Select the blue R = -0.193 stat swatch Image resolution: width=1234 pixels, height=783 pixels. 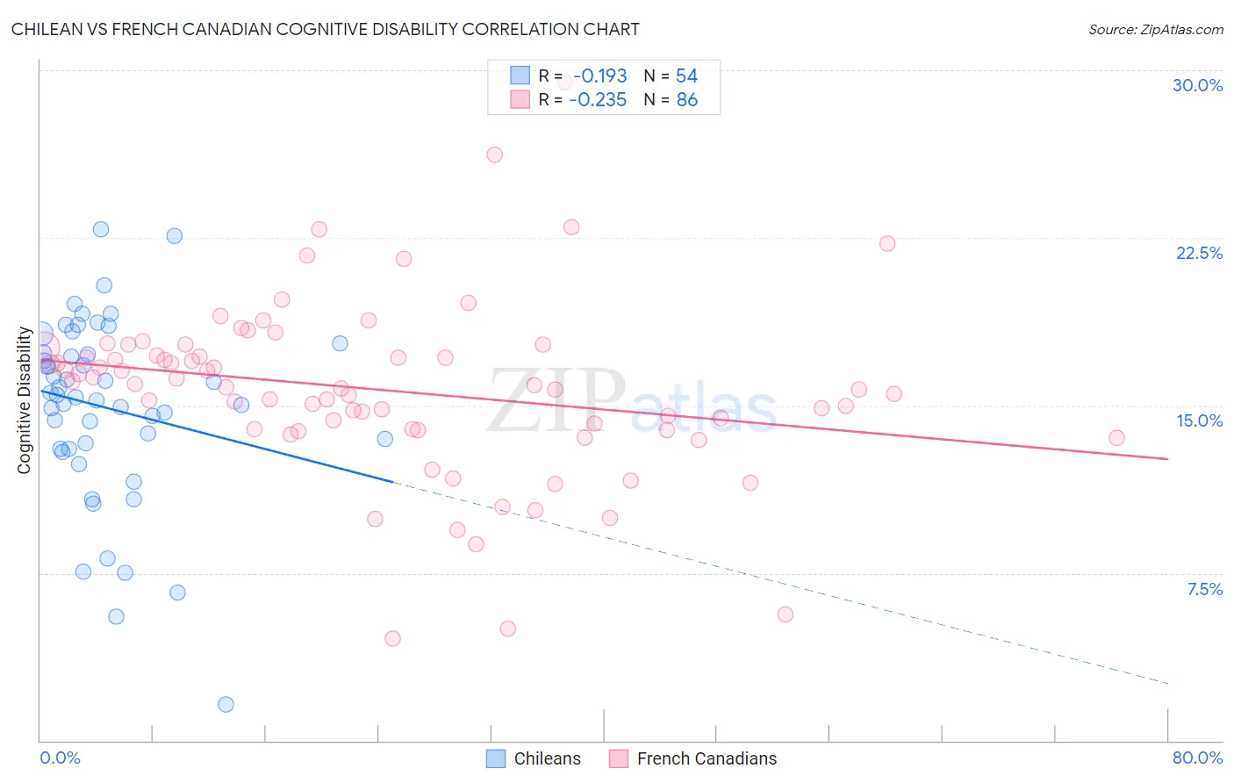pos(520,75)
